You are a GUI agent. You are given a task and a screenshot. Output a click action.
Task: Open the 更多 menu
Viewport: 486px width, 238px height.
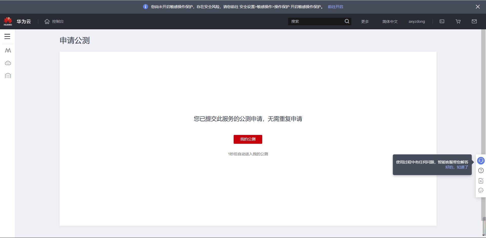(365, 21)
